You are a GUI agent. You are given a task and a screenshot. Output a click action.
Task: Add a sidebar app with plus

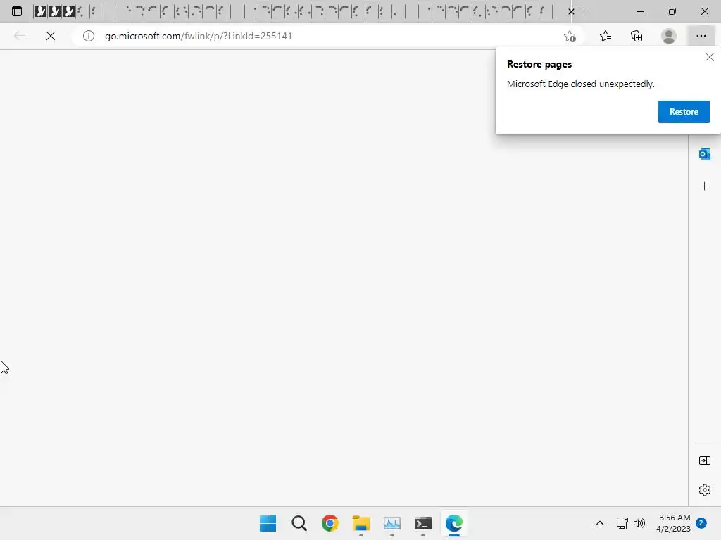pos(704,186)
